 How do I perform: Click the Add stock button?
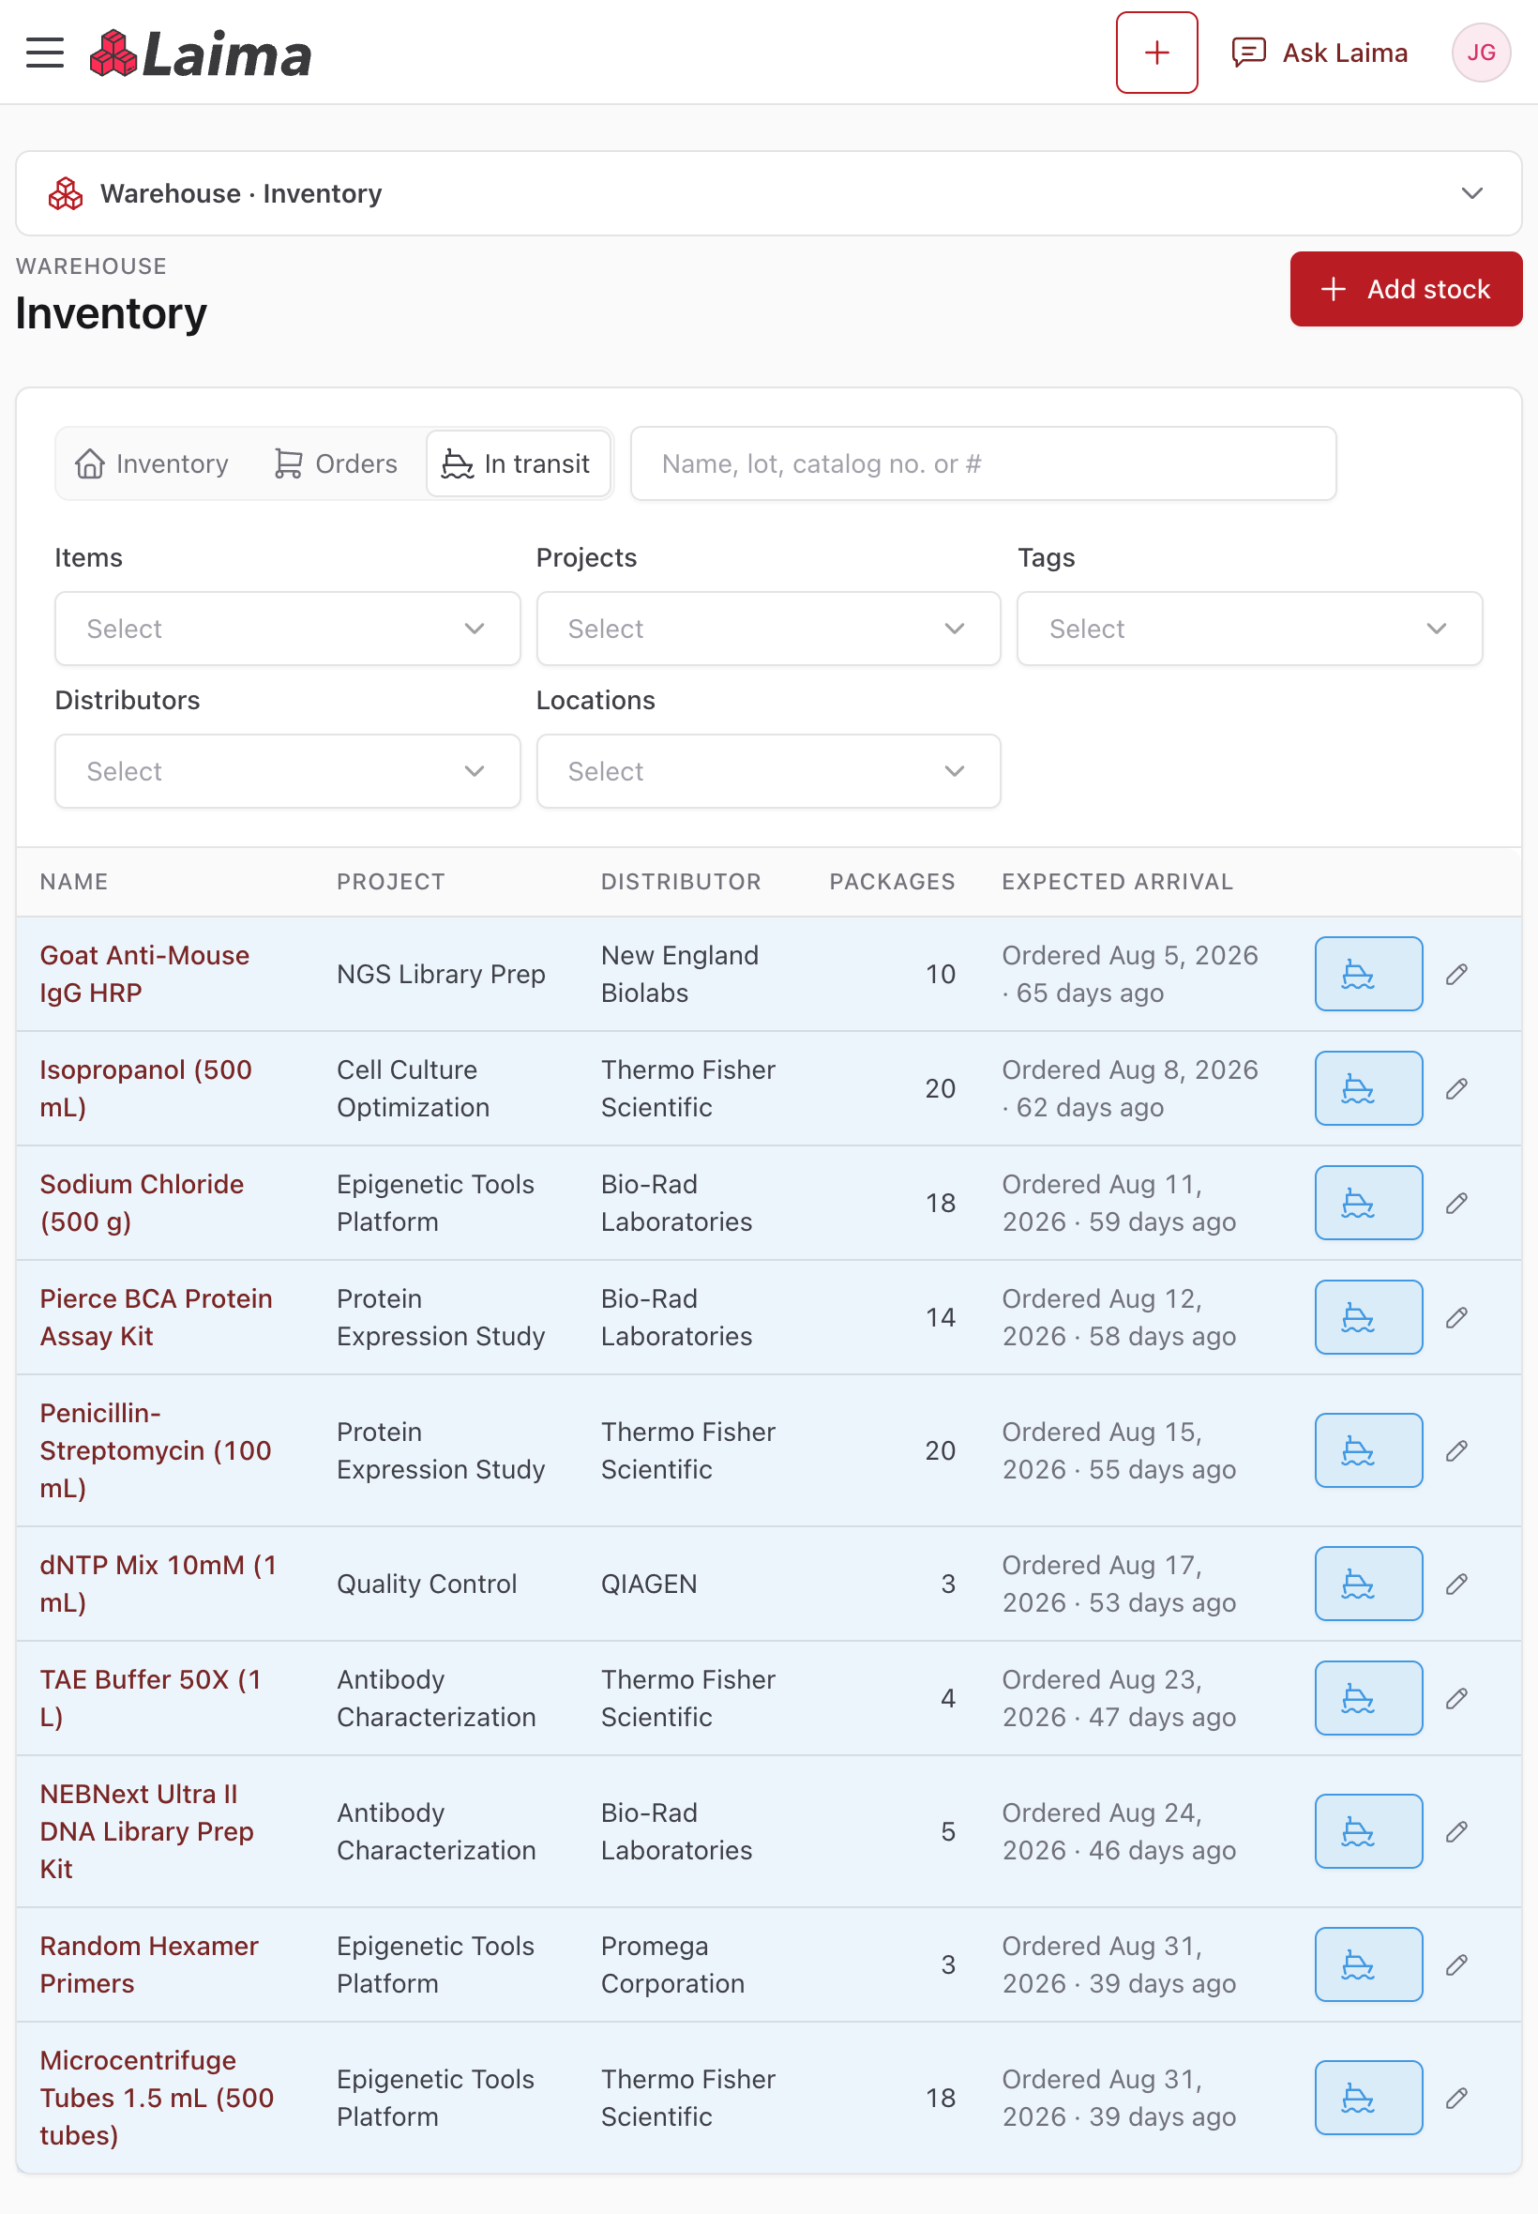(x=1406, y=289)
